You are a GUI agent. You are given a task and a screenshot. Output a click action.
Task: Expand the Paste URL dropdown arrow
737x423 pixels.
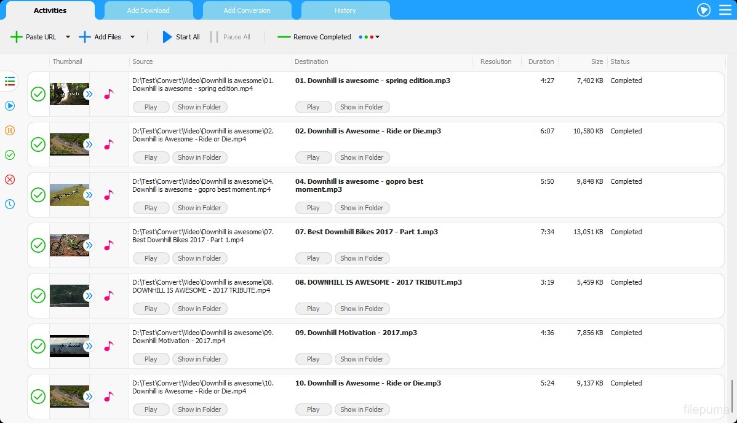(x=68, y=37)
